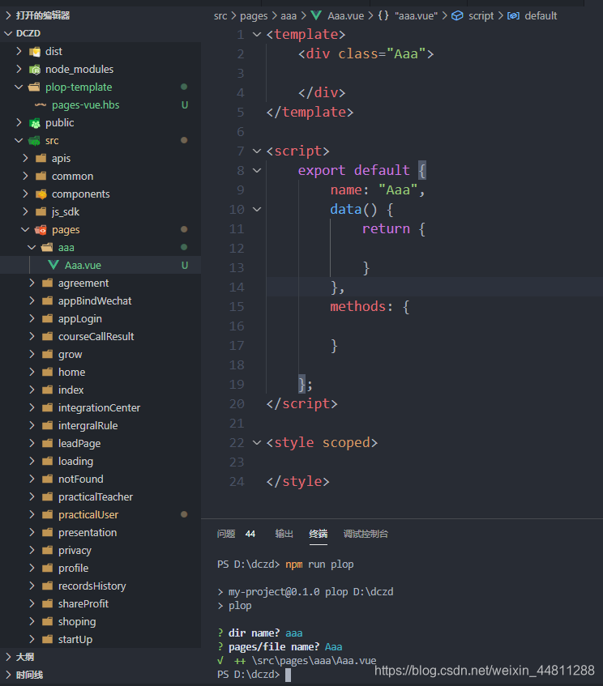Click the public folder icon
603x686 pixels.
point(35,123)
